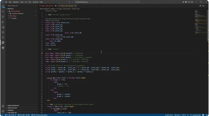Click the status bar icon beside the bell

pyautogui.click(x=203, y=115)
